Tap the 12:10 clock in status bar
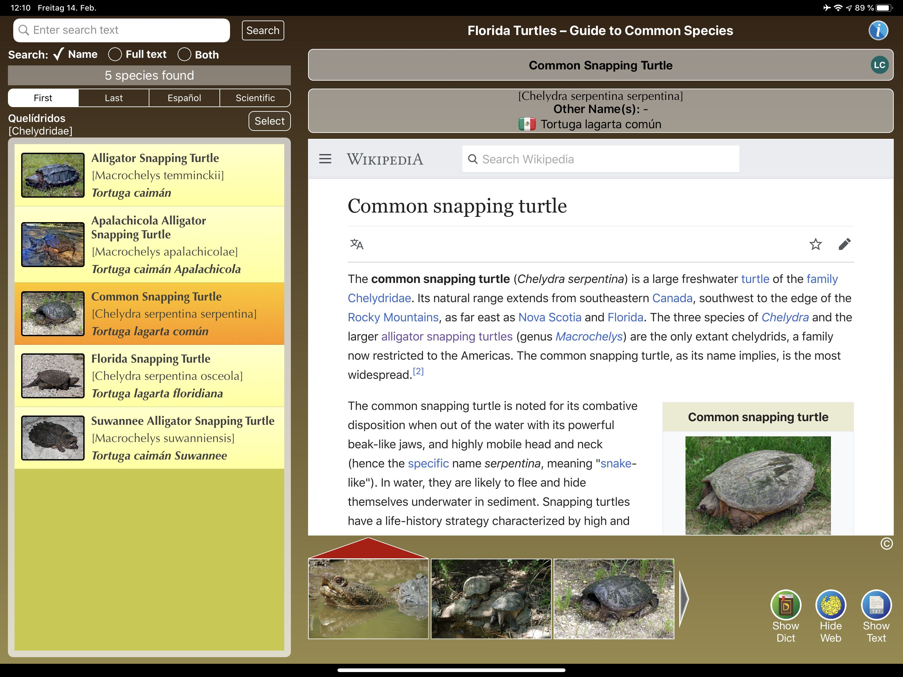Image resolution: width=903 pixels, height=677 pixels. pyautogui.click(x=20, y=8)
